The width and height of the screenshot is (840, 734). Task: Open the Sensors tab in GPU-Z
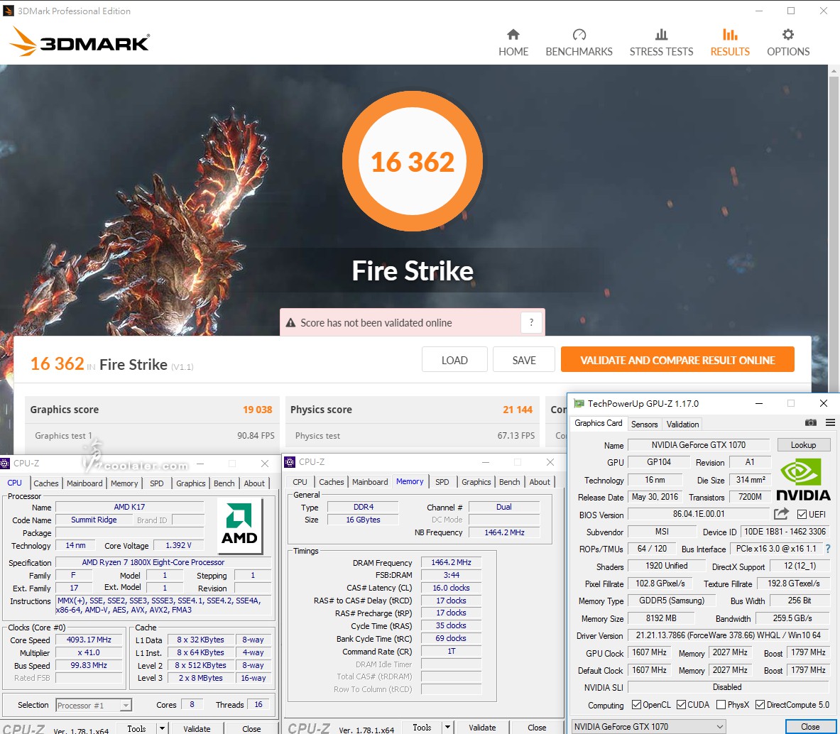644,424
